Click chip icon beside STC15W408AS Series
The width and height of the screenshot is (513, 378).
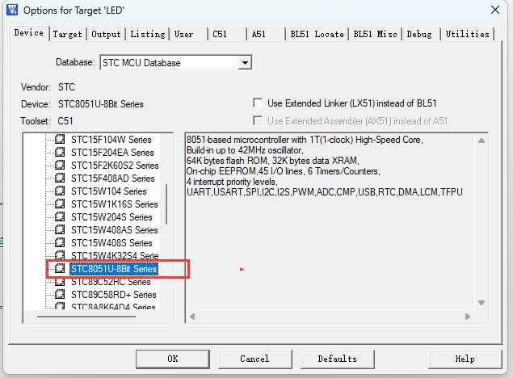(60, 229)
